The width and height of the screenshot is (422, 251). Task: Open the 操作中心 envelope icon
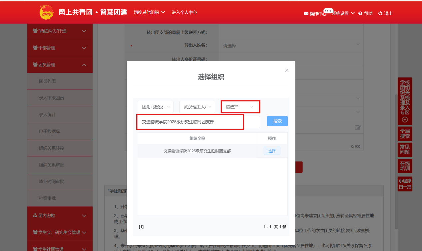tap(306, 14)
